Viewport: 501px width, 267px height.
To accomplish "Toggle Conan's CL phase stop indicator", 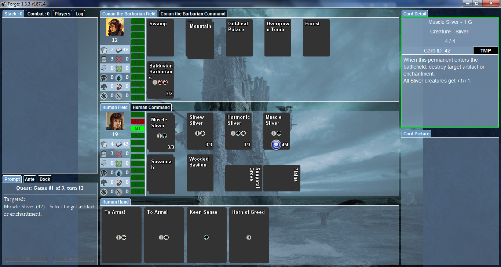I will [138, 98].
